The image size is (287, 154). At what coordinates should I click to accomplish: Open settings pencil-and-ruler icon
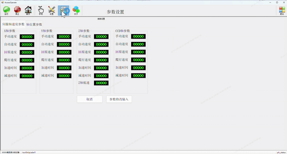51,10
